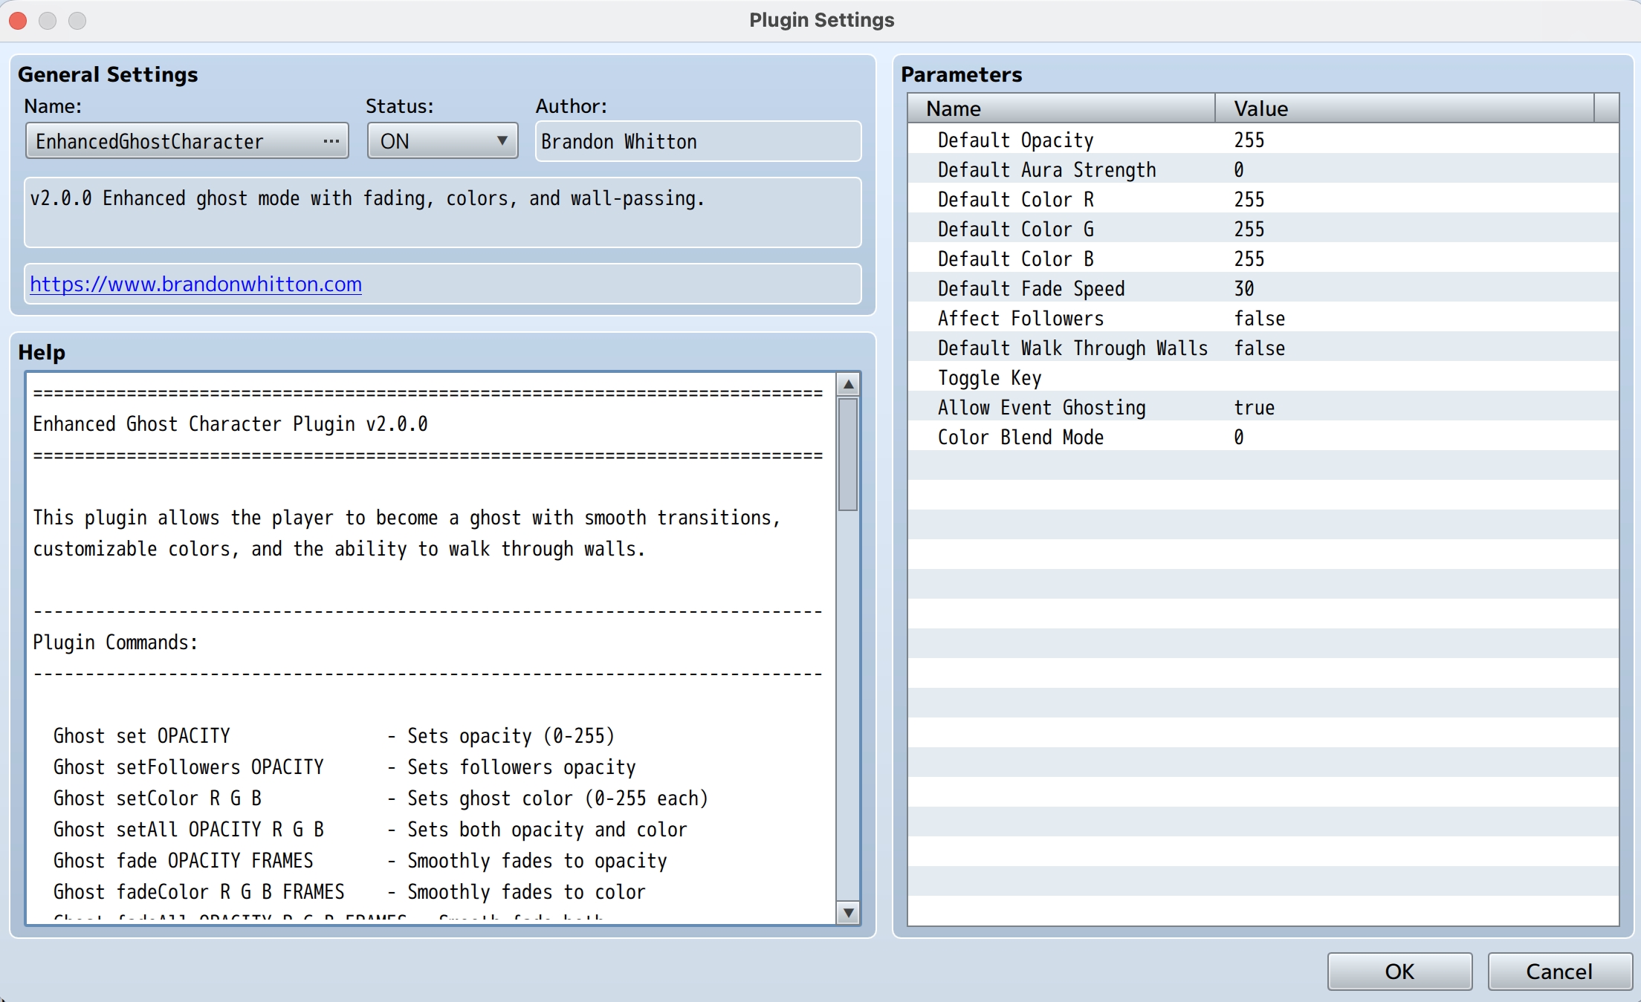Open plugin name selector ellipsis button
The height and width of the screenshot is (1002, 1641).
(x=331, y=141)
